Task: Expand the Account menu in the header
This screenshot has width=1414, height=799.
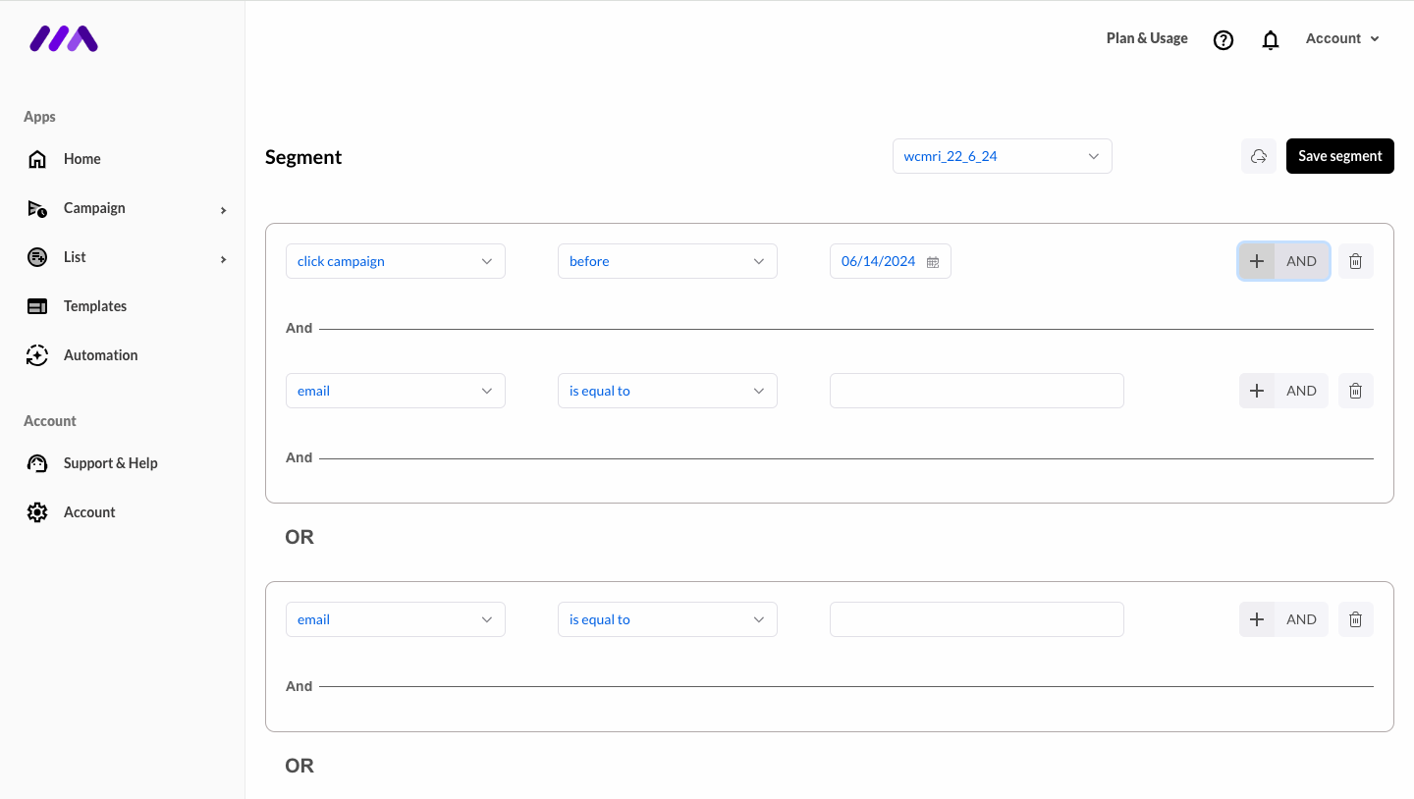Action: (x=1341, y=38)
